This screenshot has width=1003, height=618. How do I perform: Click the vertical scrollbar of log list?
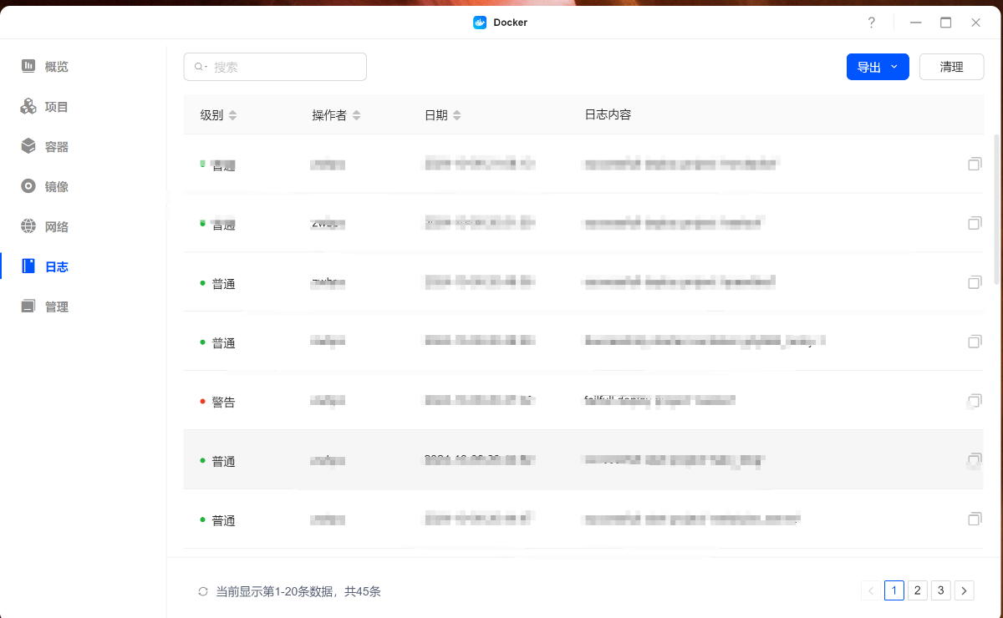click(996, 209)
